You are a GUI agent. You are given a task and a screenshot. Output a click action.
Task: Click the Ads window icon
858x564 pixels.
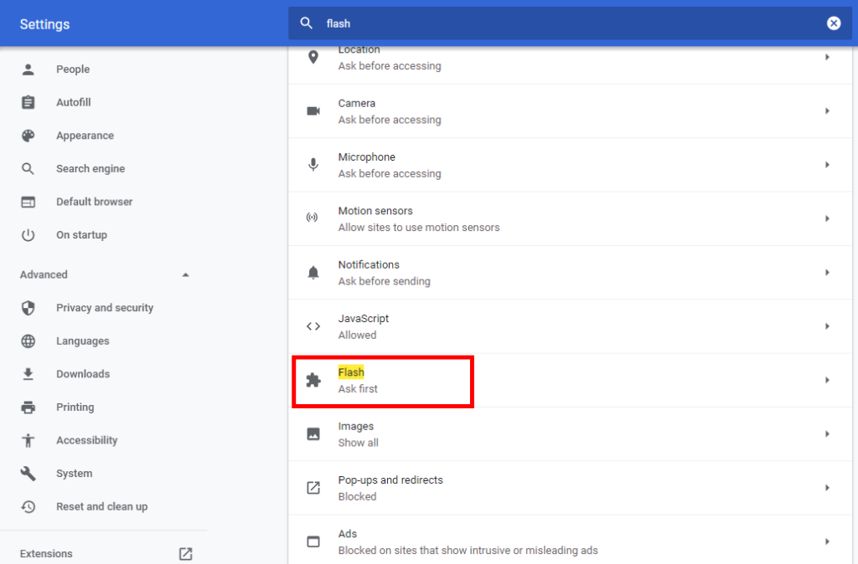(313, 541)
